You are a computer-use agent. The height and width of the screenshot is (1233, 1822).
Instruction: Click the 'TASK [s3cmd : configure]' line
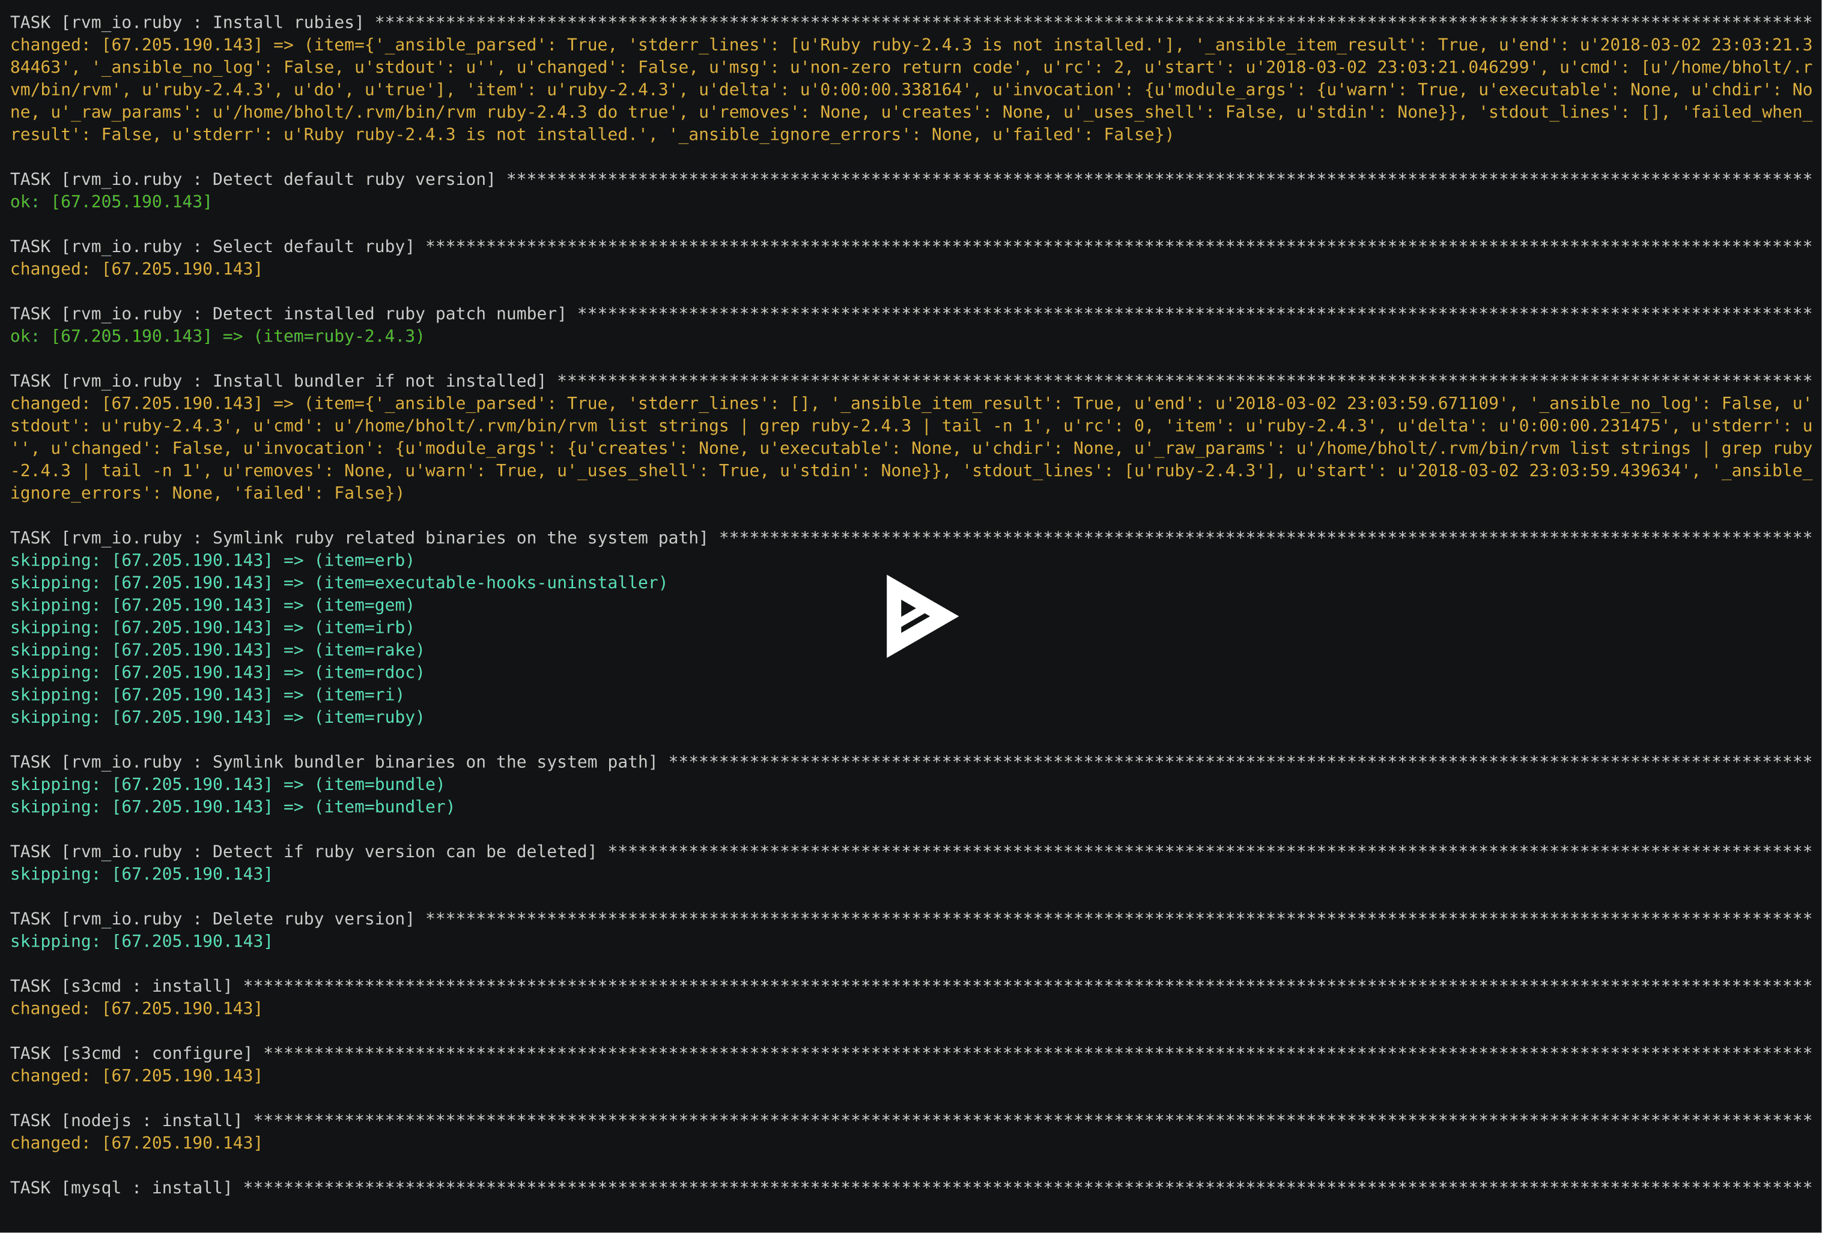coord(911,1054)
